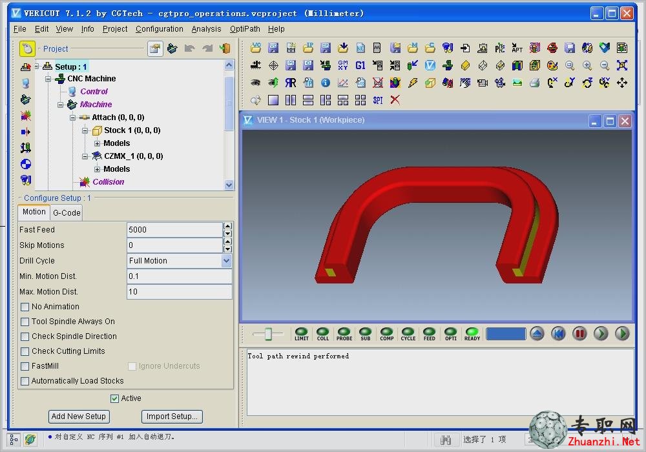
Task: Open the OptiPath menu
Action: click(245, 29)
